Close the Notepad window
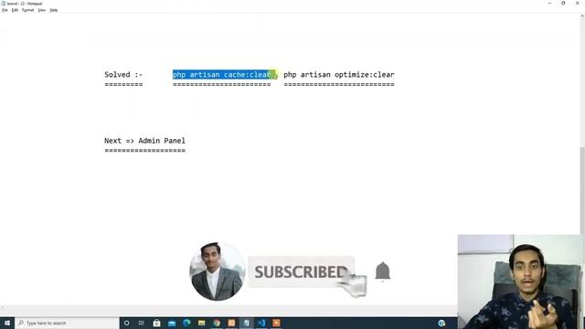The width and height of the screenshot is (585, 329). [x=578, y=4]
